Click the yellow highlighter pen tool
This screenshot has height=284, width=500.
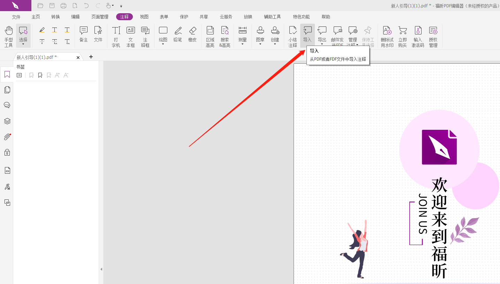point(42,30)
